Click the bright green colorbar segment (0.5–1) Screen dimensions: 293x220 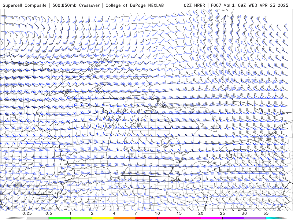[x=60, y=218]
